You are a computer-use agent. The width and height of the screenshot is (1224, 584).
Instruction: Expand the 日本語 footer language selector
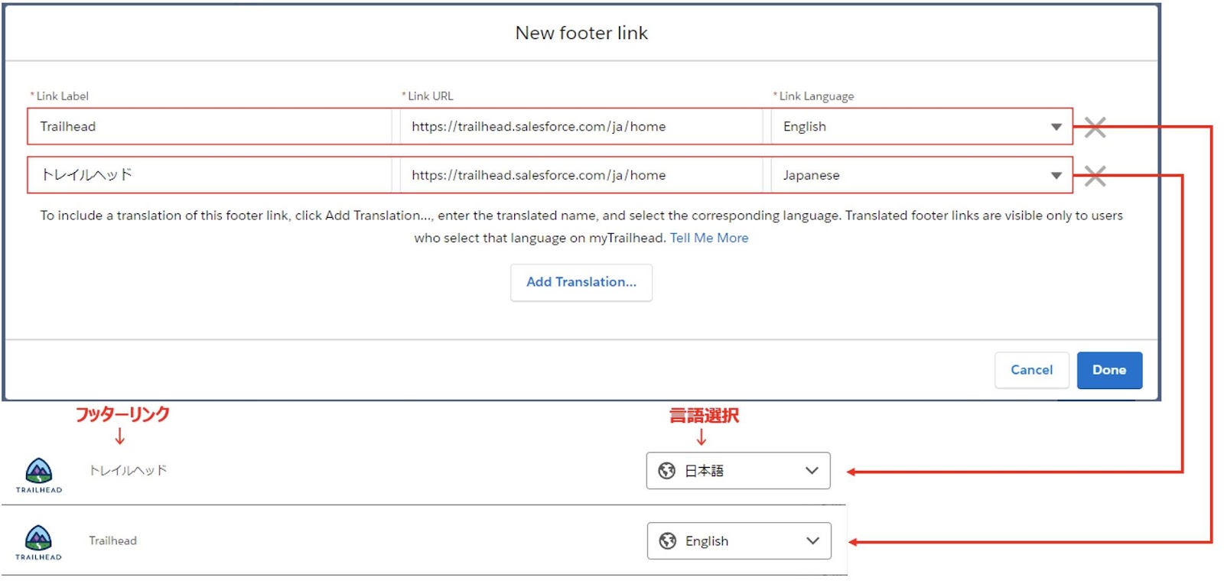[738, 471]
